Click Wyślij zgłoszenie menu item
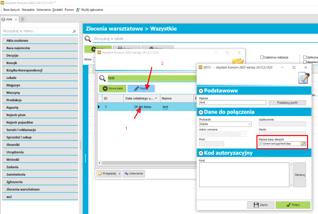 tap(89, 10)
